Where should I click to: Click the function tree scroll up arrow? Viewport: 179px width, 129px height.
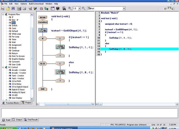pyautogui.click(x=32, y=14)
